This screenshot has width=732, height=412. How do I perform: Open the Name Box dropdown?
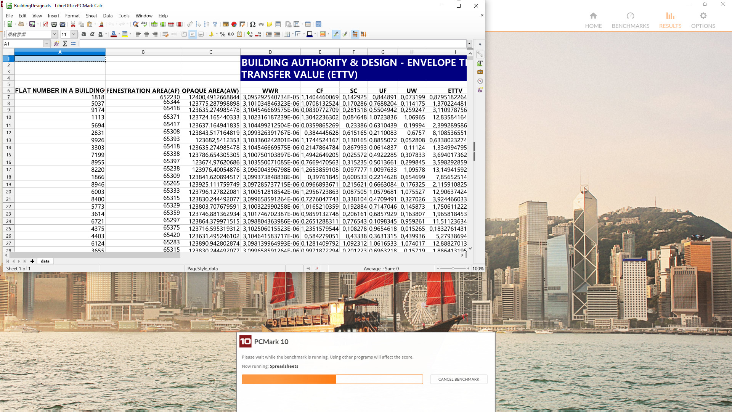(x=47, y=43)
